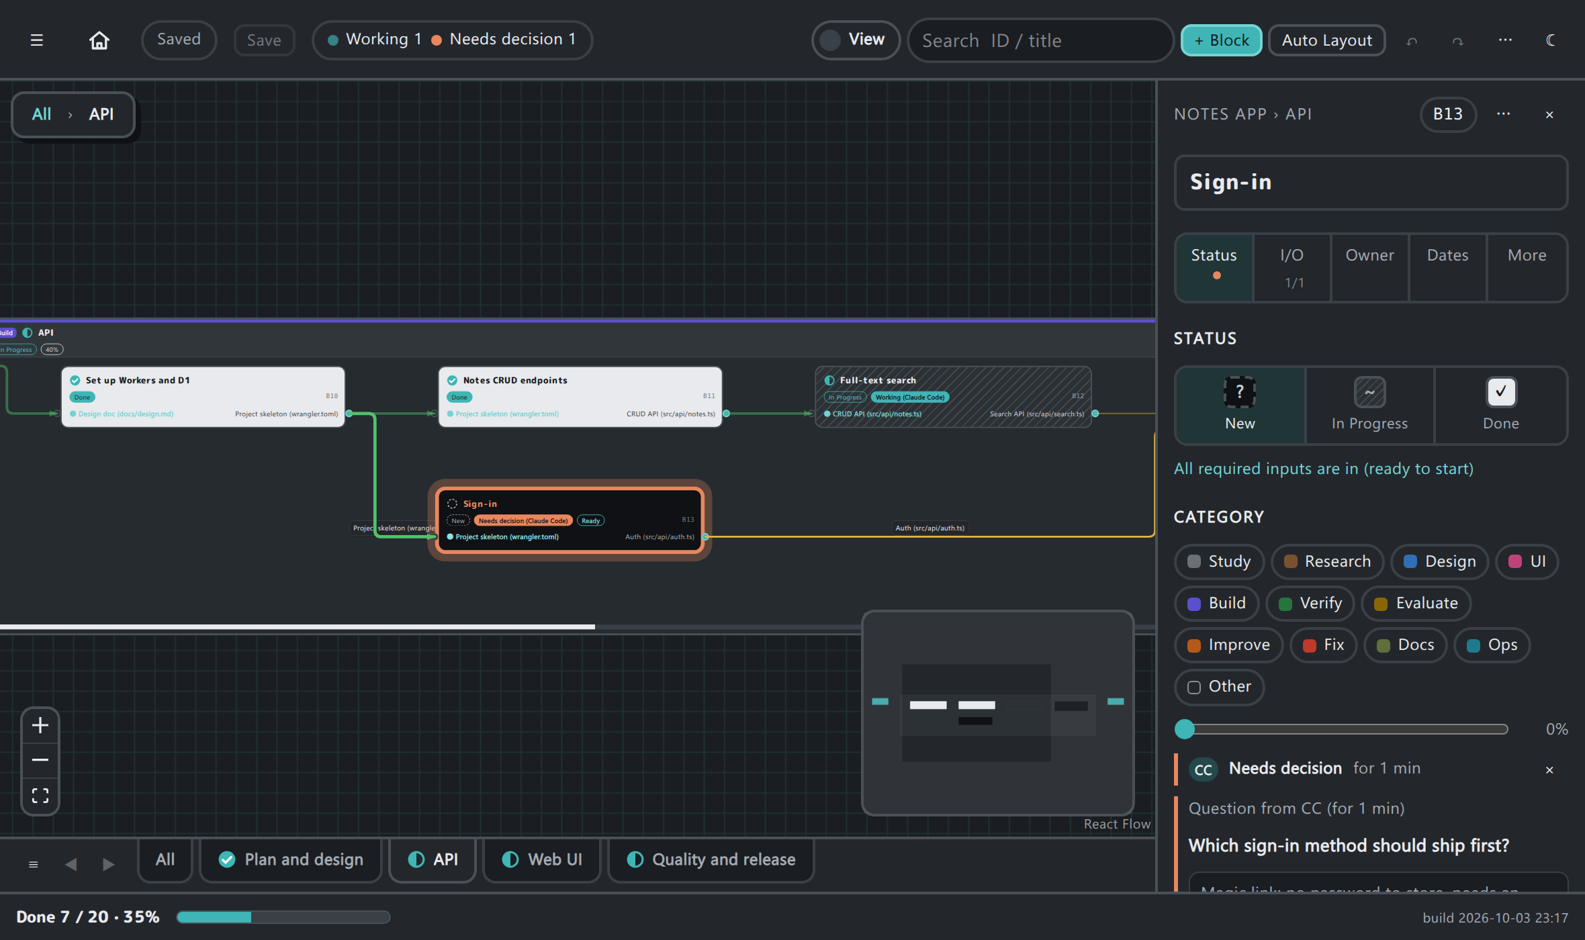Open the I/O tab

point(1292,267)
